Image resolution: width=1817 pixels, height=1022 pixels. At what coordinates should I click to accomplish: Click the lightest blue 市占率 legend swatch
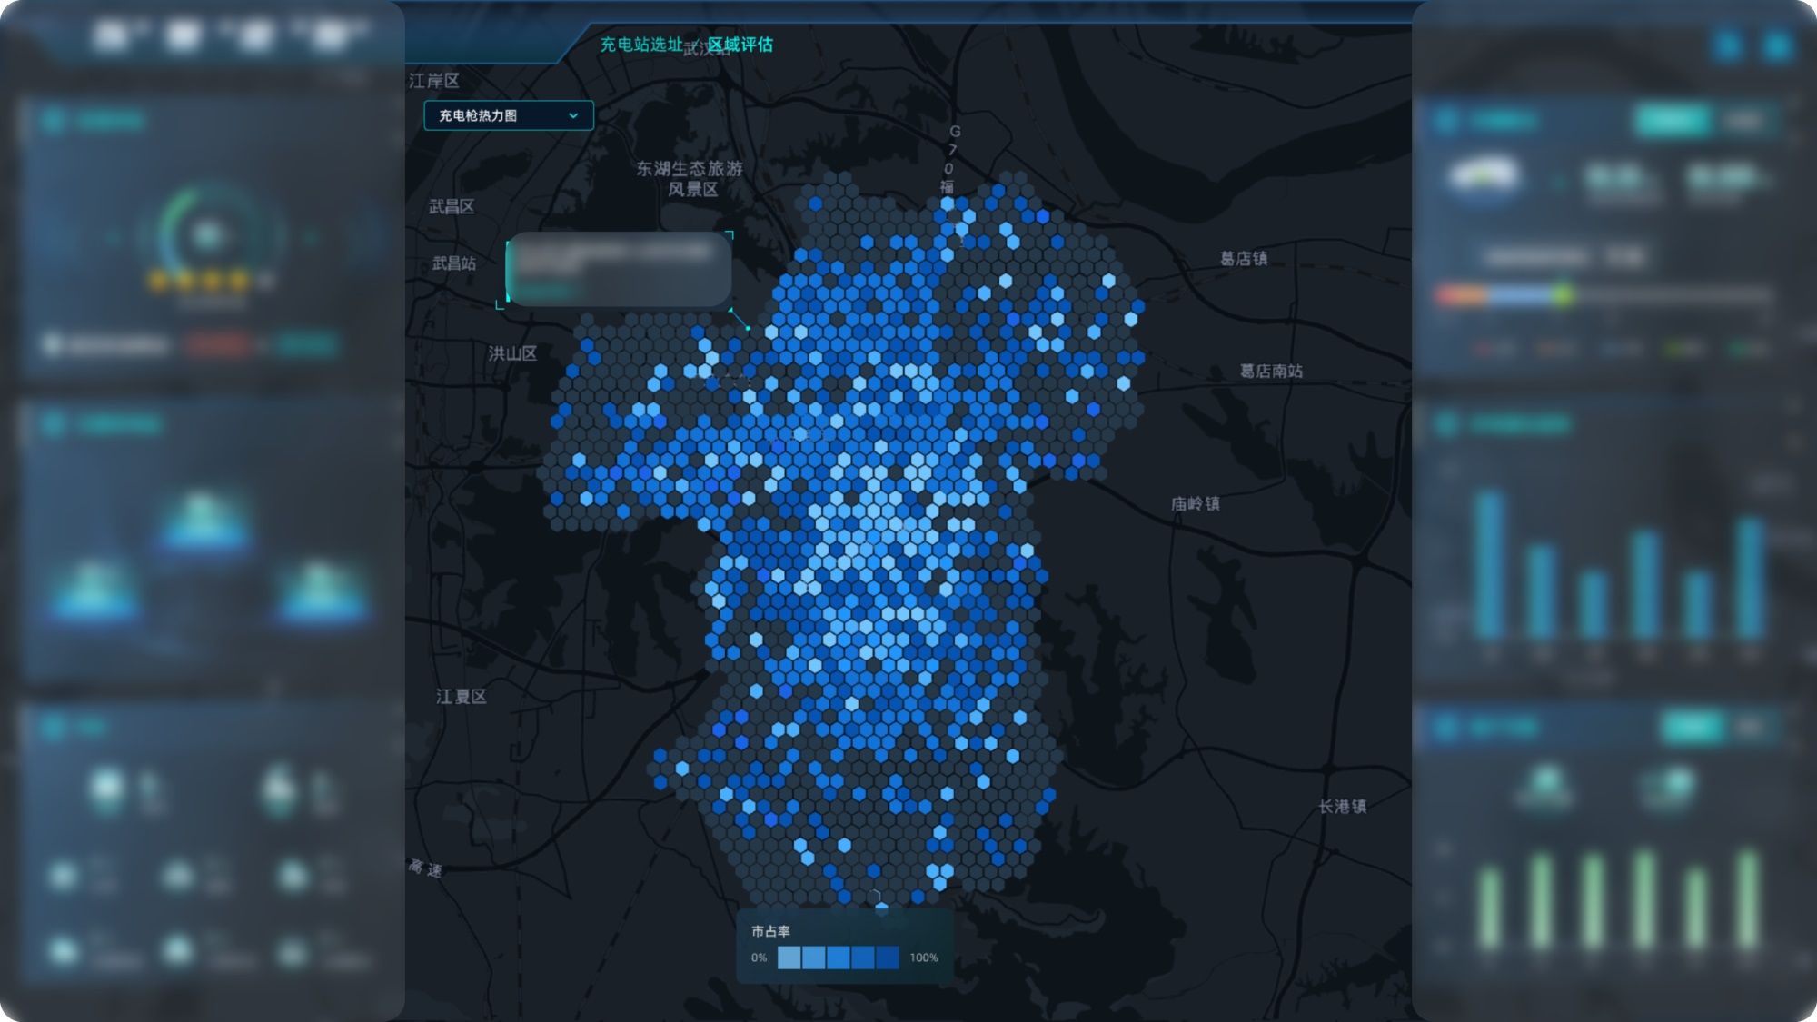pos(789,958)
